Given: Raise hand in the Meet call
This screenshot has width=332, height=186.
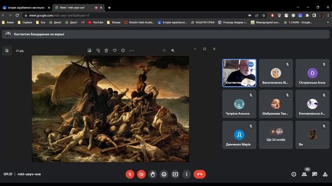Looking at the screenshot, I should point(153,174).
